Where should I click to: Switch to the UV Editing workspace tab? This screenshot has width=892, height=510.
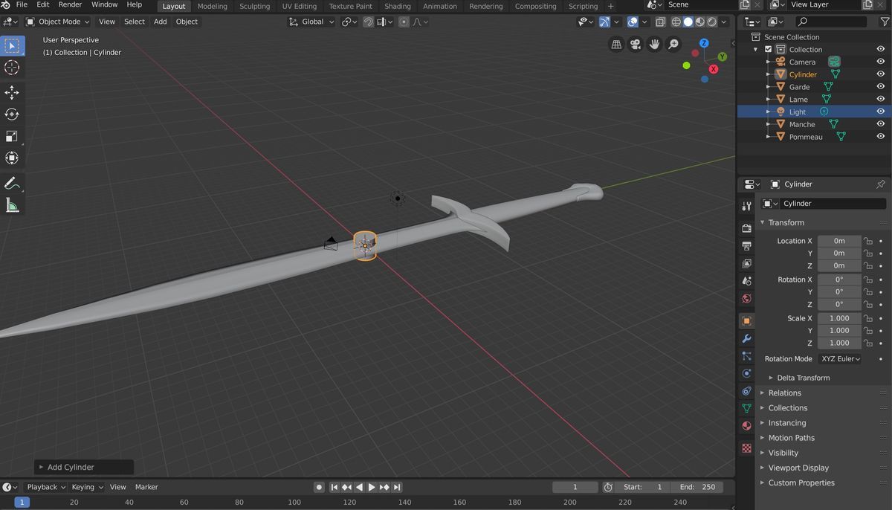[299, 6]
